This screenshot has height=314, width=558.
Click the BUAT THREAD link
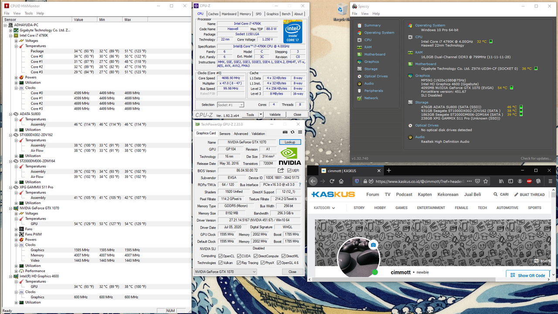pos(530,195)
